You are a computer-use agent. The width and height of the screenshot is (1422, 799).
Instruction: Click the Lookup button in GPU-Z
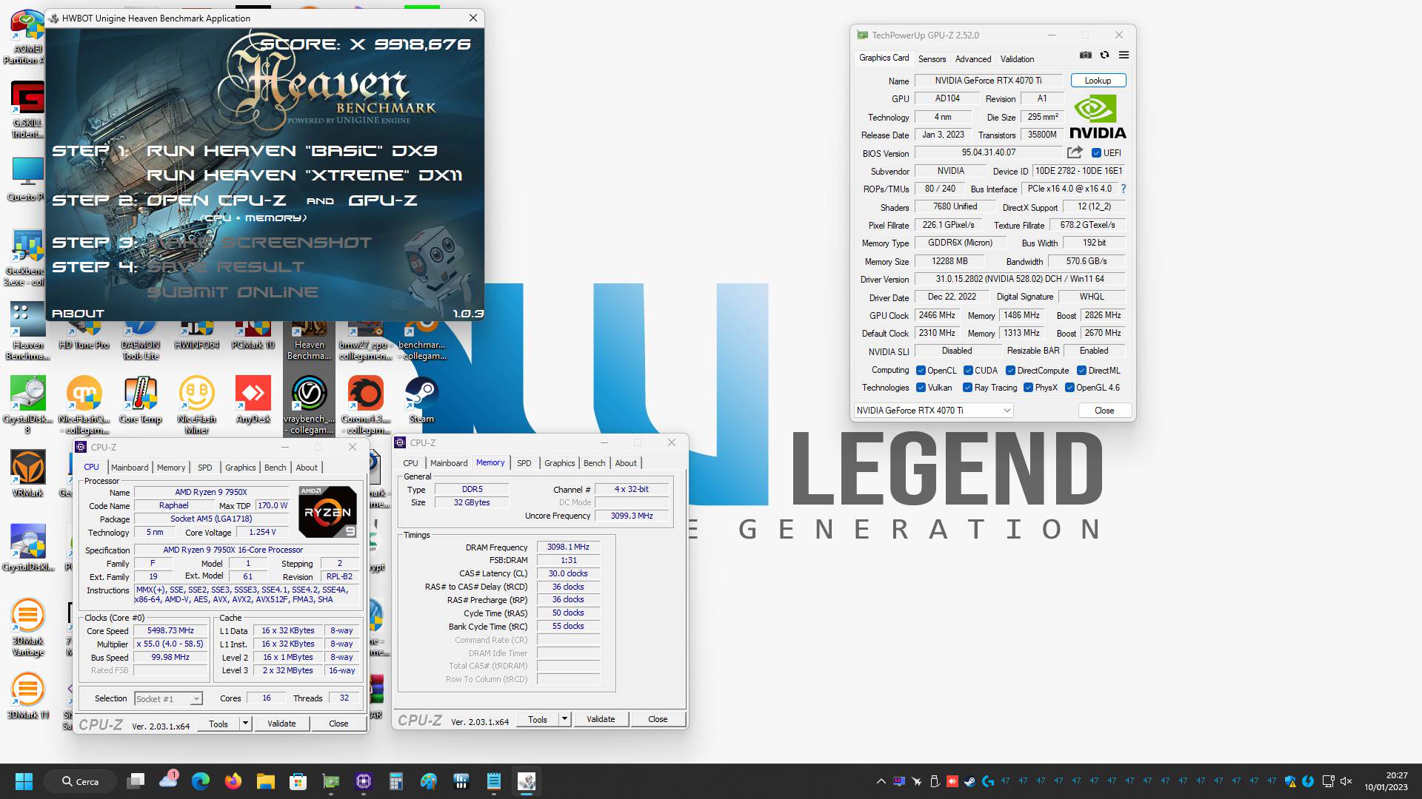(x=1098, y=81)
